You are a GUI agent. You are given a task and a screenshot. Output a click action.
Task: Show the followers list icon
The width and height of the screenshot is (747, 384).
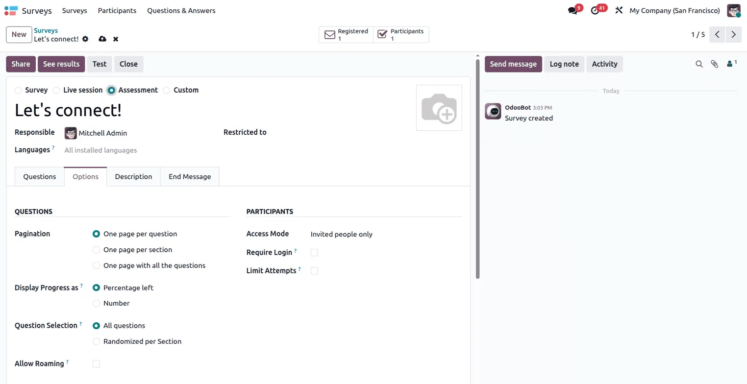coord(732,63)
